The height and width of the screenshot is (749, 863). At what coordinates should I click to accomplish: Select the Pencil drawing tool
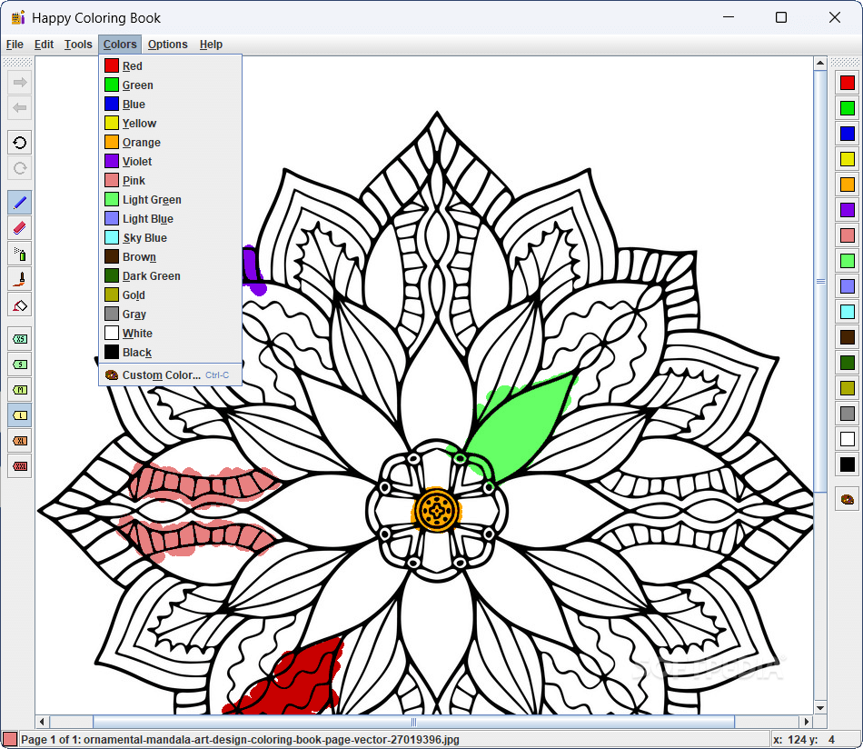point(20,203)
